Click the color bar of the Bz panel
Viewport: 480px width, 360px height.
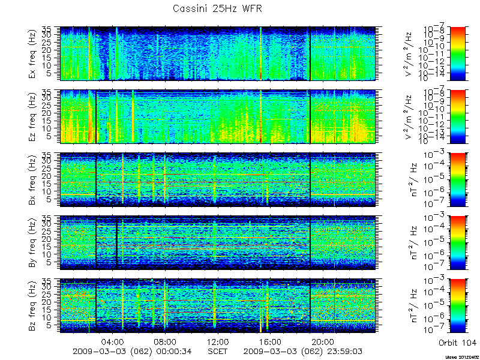click(x=457, y=306)
